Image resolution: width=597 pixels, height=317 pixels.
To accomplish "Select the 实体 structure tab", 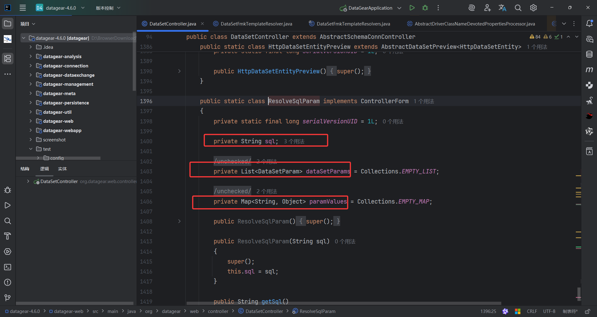I will click(x=62, y=169).
